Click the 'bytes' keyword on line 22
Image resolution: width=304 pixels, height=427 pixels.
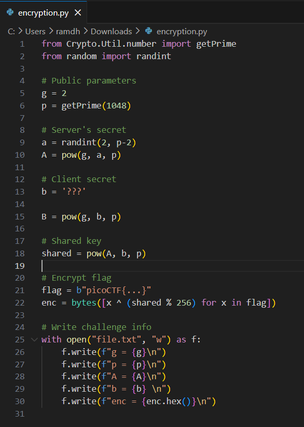tap(84, 303)
